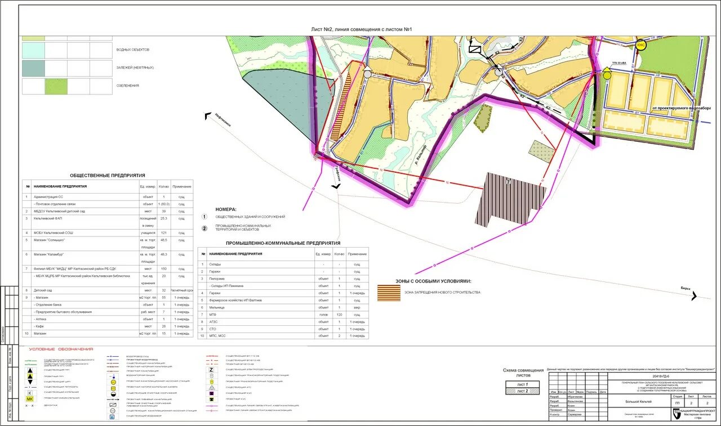Click the ОБЩЕСТВЕННЫЕ ПРЕДПРИЯТИЯ table heading
The height and width of the screenshot is (426, 721).
pos(108,176)
